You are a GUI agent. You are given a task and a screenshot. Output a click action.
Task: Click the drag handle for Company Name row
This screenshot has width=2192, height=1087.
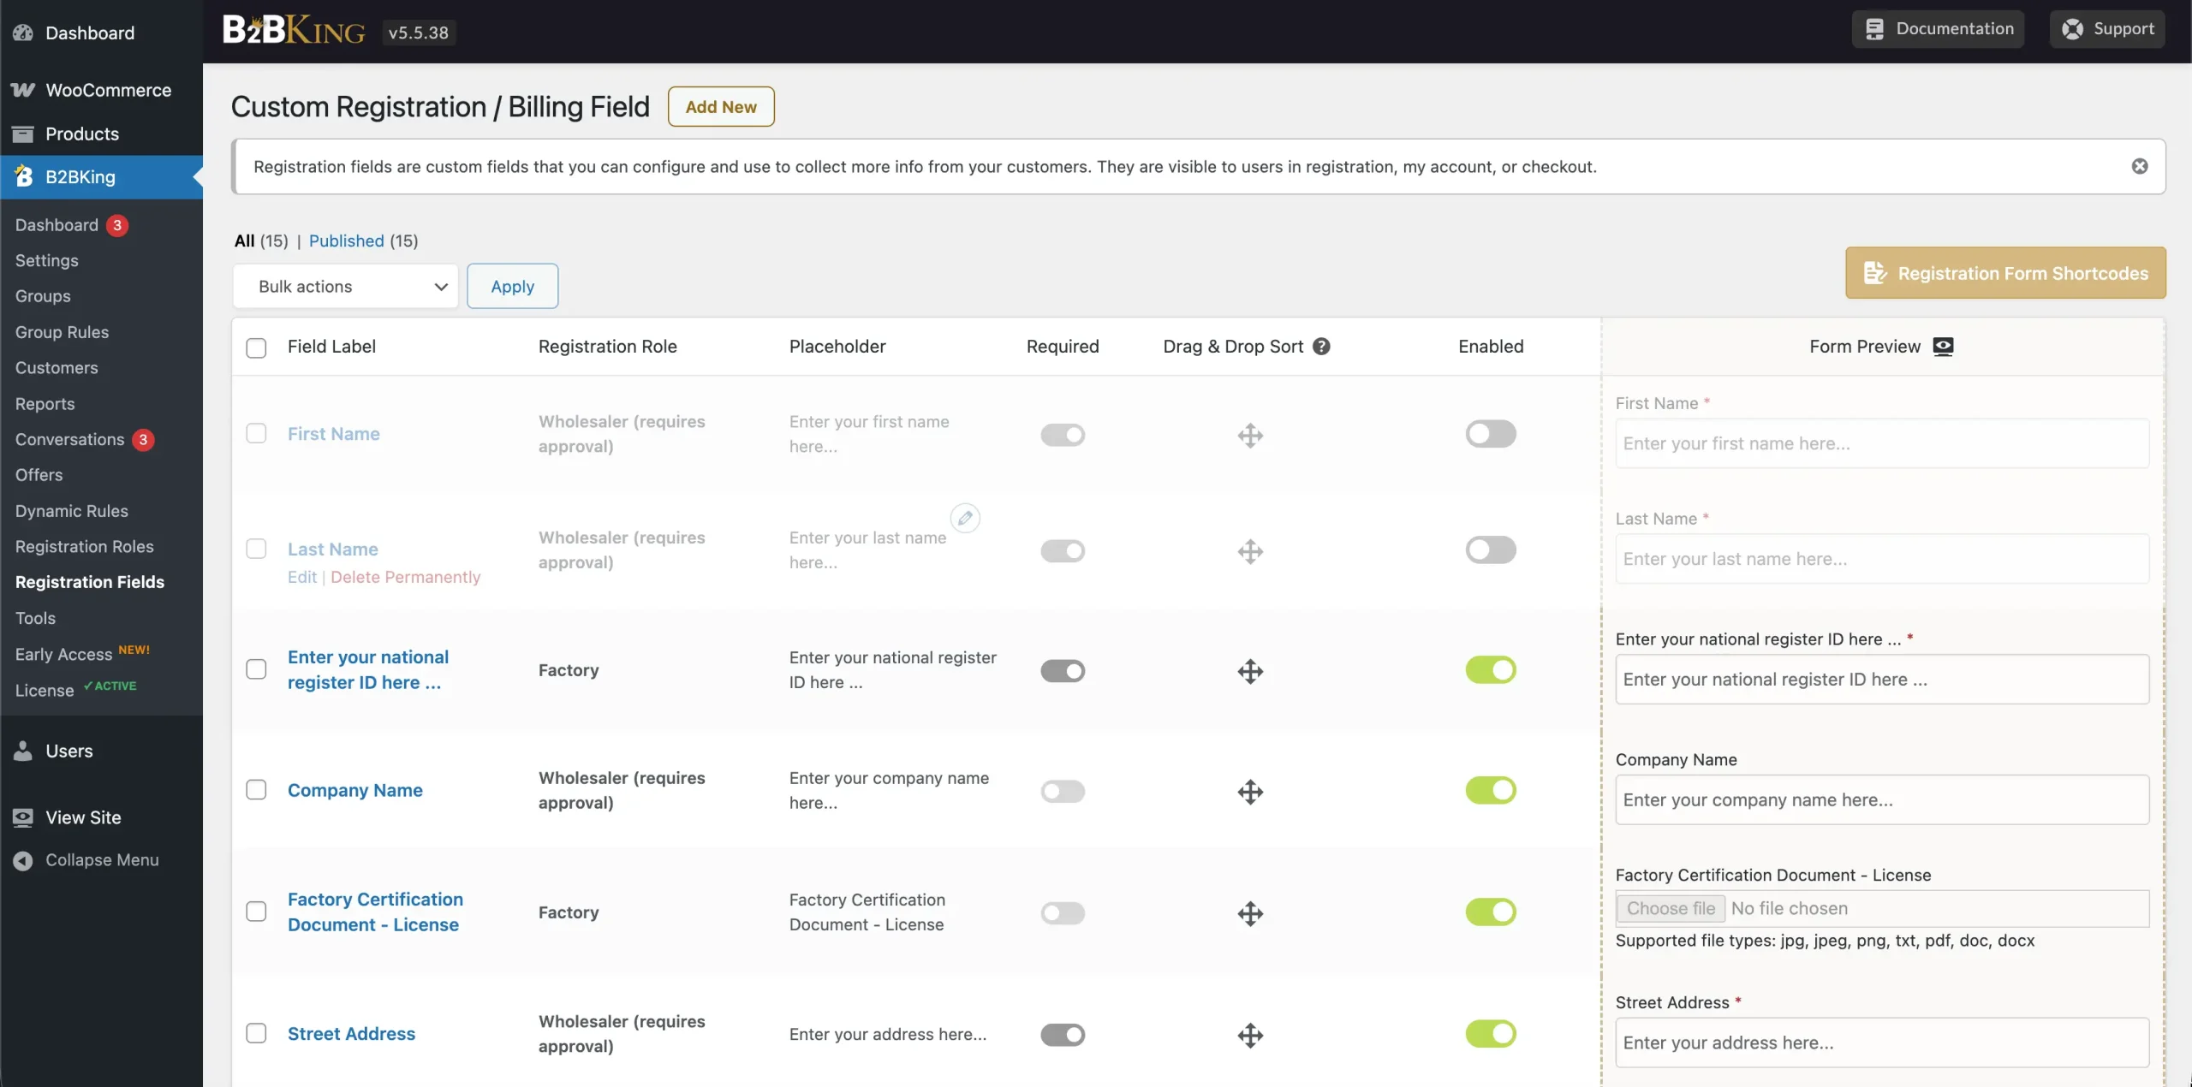coord(1250,791)
